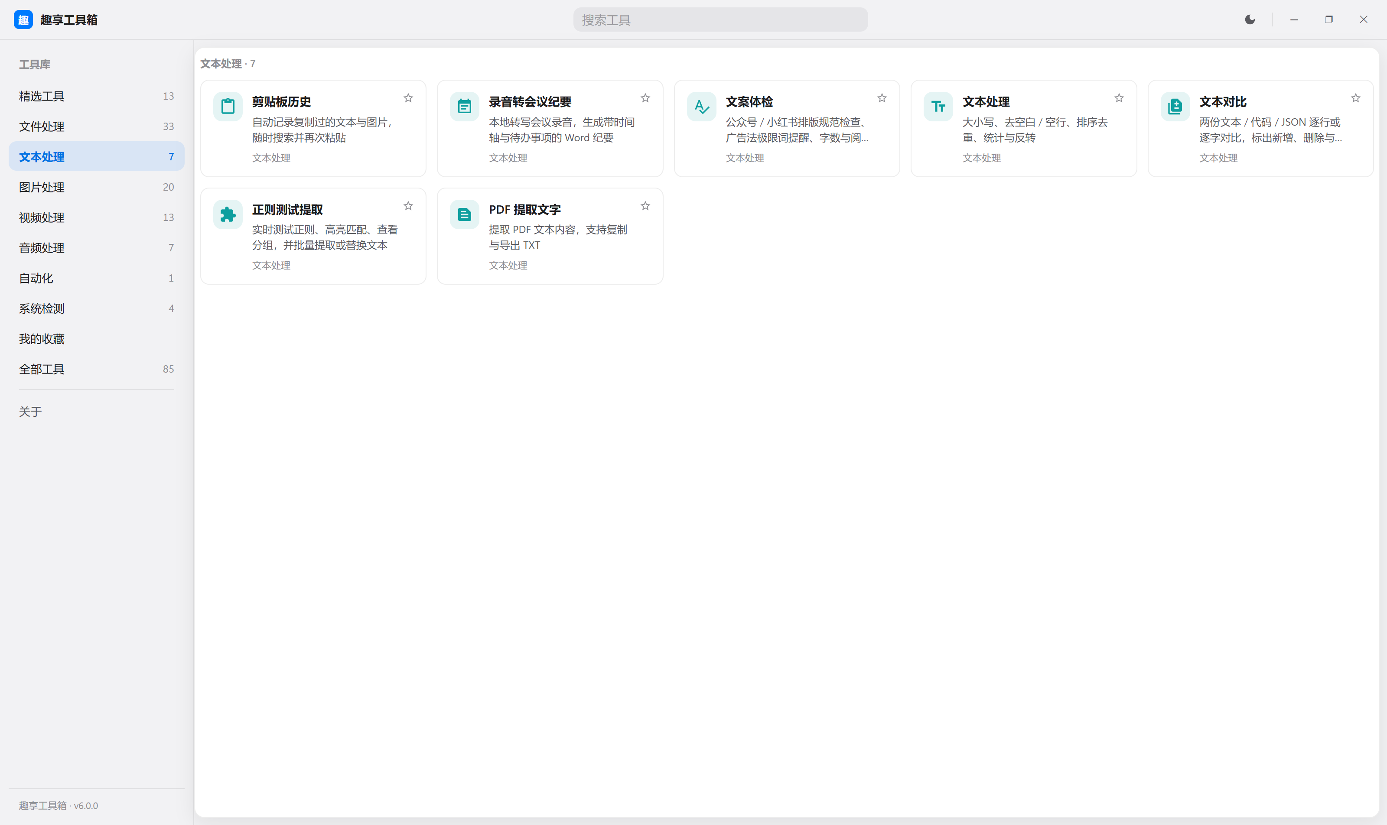Screen dimensions: 1387x825
Task: Click the 趣享工具箱 app logo
Action: [23, 19]
